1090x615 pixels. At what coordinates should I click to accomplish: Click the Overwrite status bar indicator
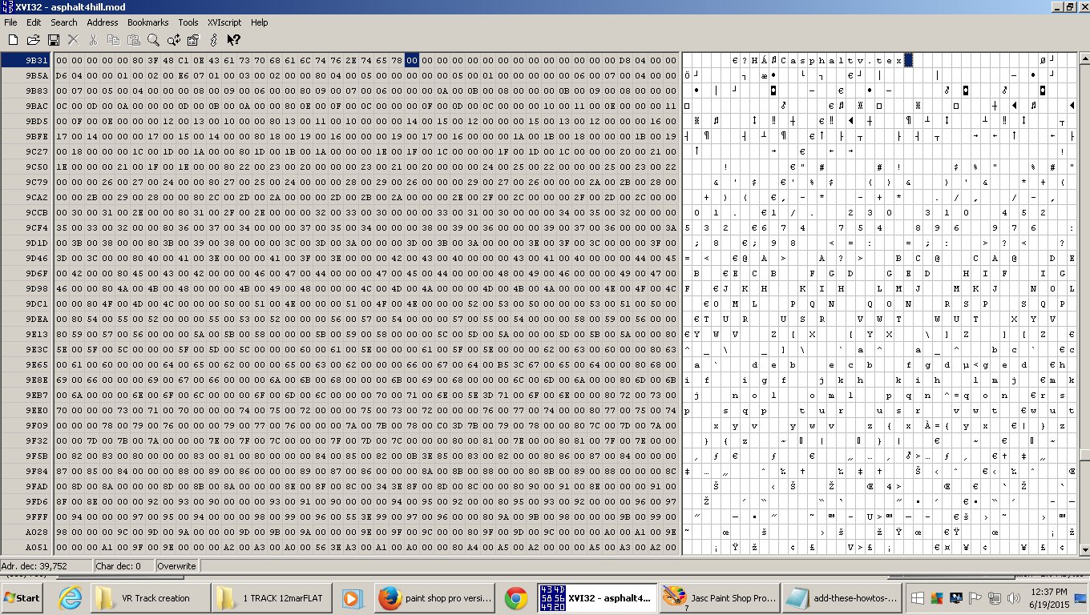pyautogui.click(x=176, y=565)
